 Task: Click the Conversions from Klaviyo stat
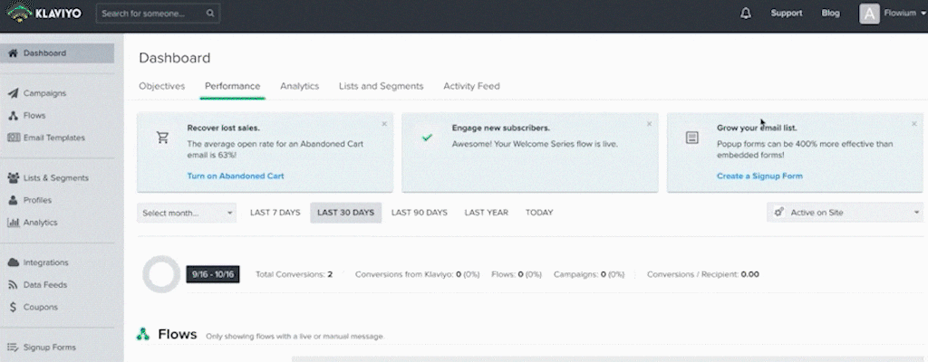point(417,274)
